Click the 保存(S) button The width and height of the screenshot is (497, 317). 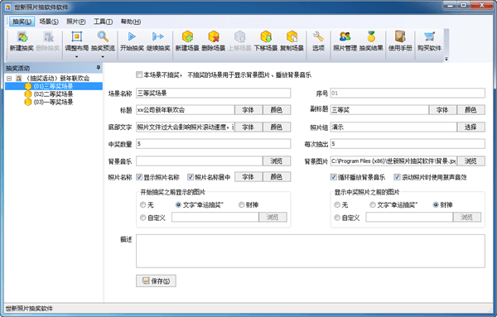point(156,281)
